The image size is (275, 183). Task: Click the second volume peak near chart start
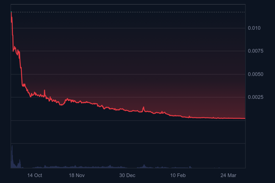[19, 161]
